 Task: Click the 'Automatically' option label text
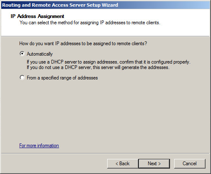tap(40, 54)
